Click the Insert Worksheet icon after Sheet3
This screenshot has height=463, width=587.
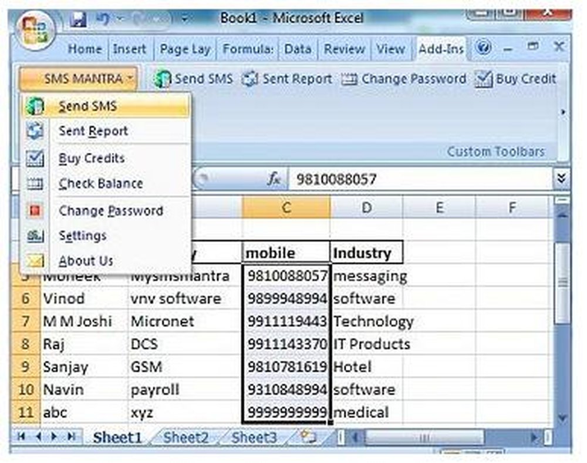click(x=308, y=437)
